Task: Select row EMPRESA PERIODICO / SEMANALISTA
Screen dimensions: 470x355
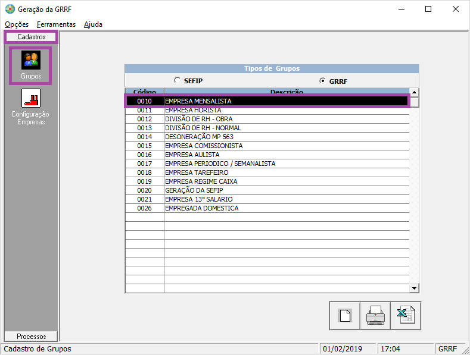Action: (267, 164)
